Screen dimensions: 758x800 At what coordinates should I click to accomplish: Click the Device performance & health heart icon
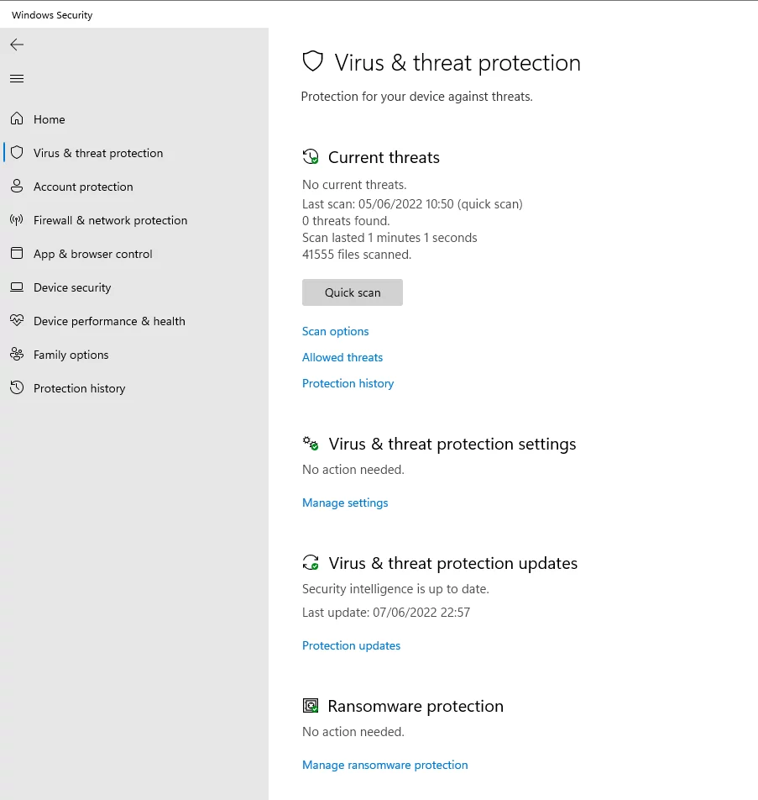click(x=17, y=321)
